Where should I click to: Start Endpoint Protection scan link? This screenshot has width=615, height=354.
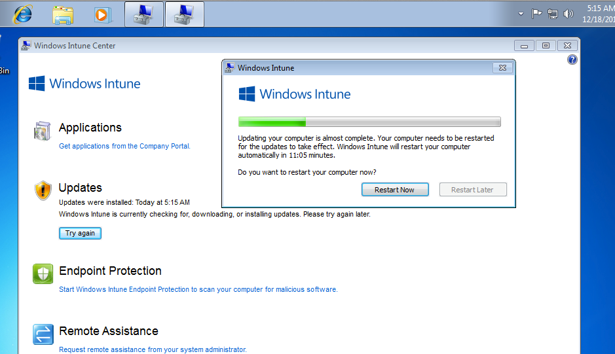point(198,289)
